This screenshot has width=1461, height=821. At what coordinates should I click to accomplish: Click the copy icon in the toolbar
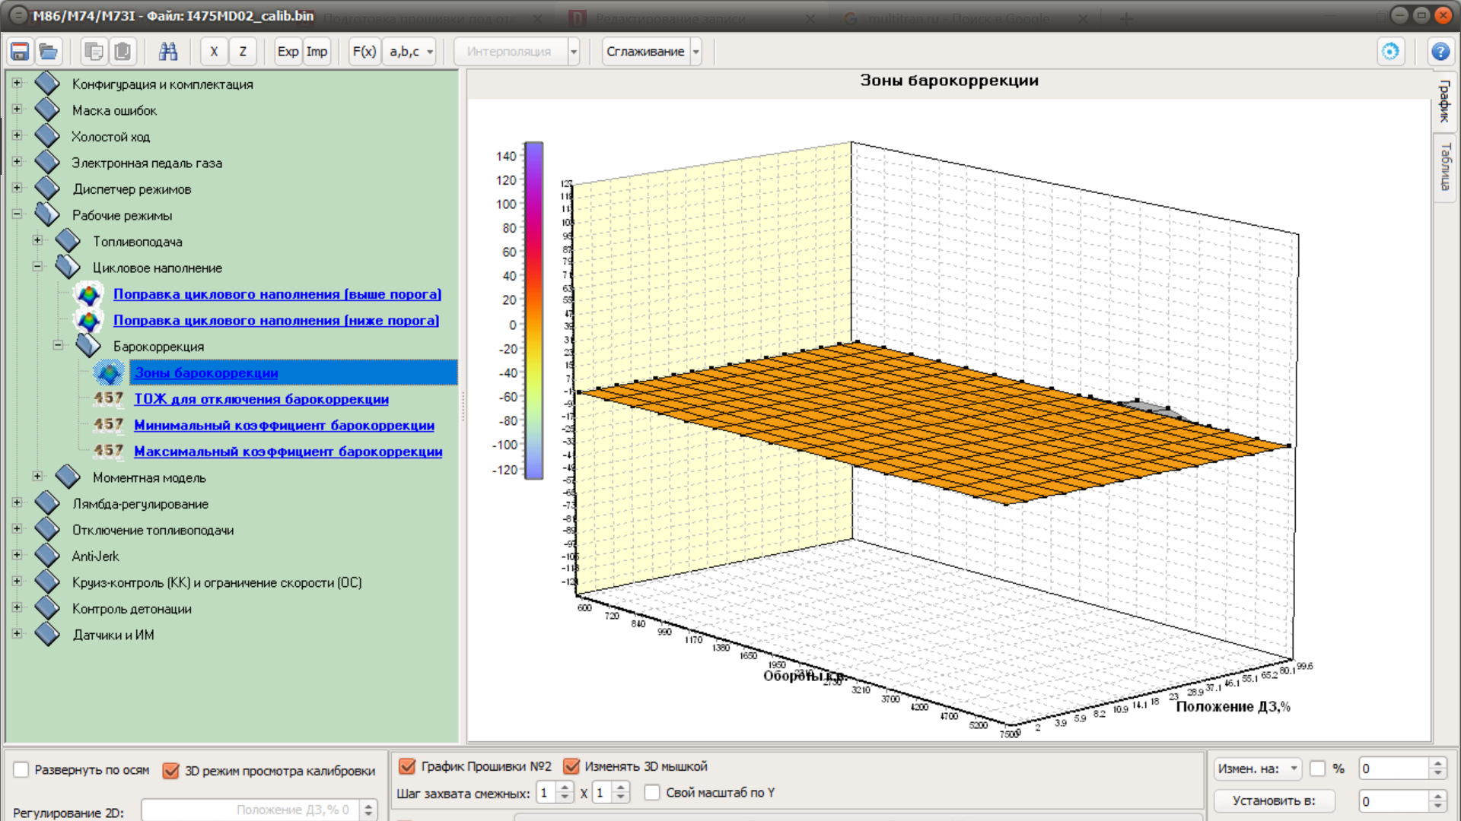(x=94, y=52)
